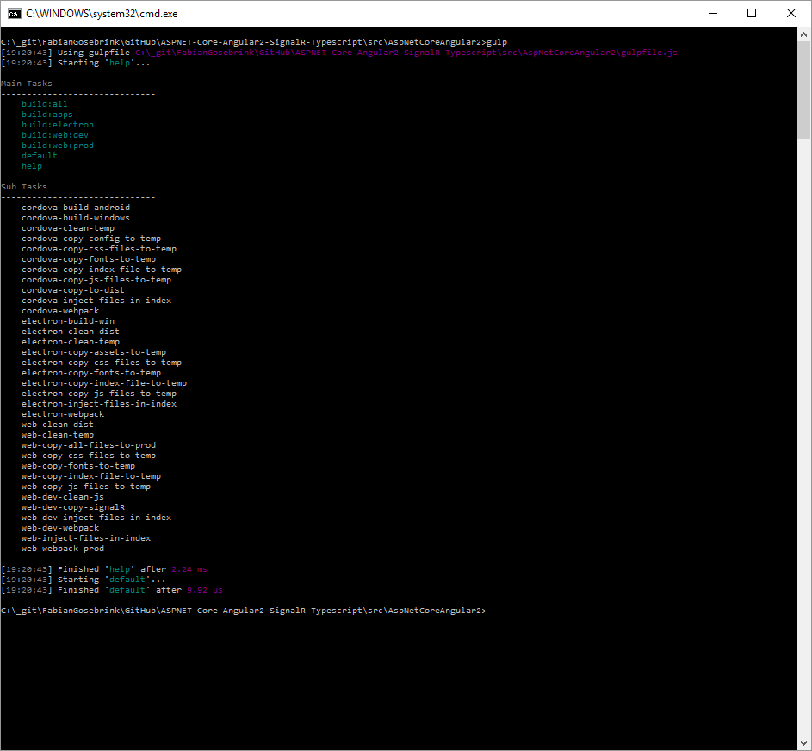Click the scrollbar up arrow
The width and height of the screenshot is (812, 751).
(x=803, y=34)
